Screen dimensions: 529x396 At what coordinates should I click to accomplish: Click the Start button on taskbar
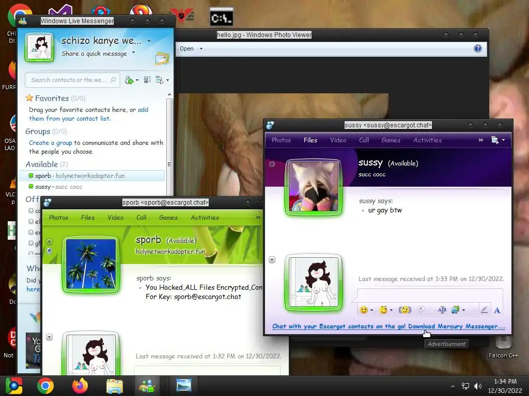14,386
